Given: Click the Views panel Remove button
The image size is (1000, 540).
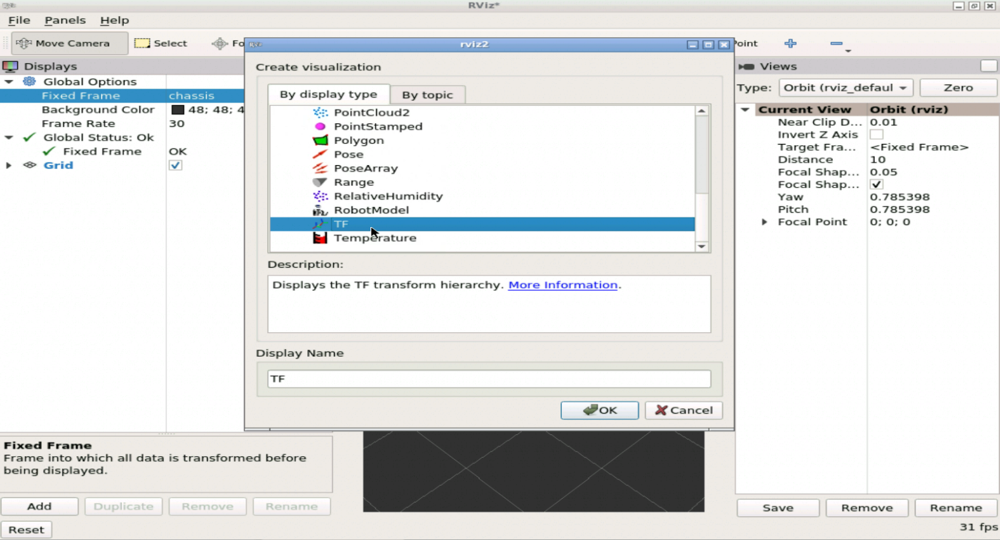Looking at the screenshot, I should pyautogui.click(x=867, y=508).
